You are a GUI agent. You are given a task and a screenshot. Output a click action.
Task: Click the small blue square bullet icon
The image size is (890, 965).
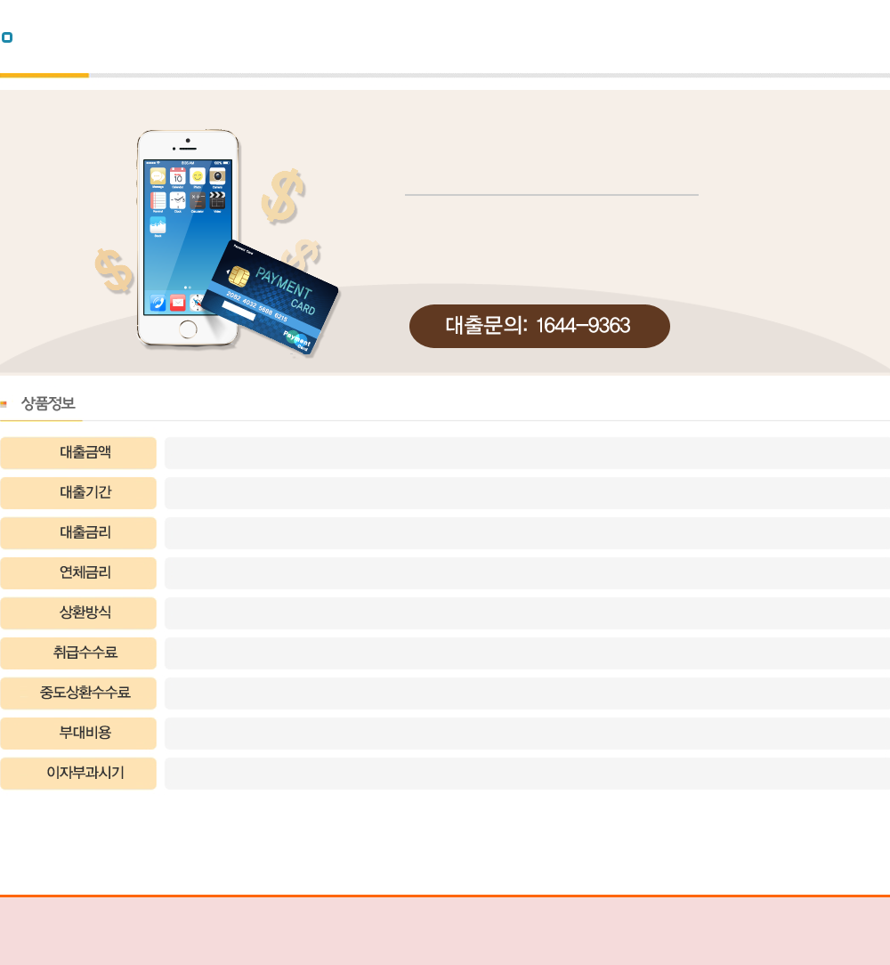point(7,37)
